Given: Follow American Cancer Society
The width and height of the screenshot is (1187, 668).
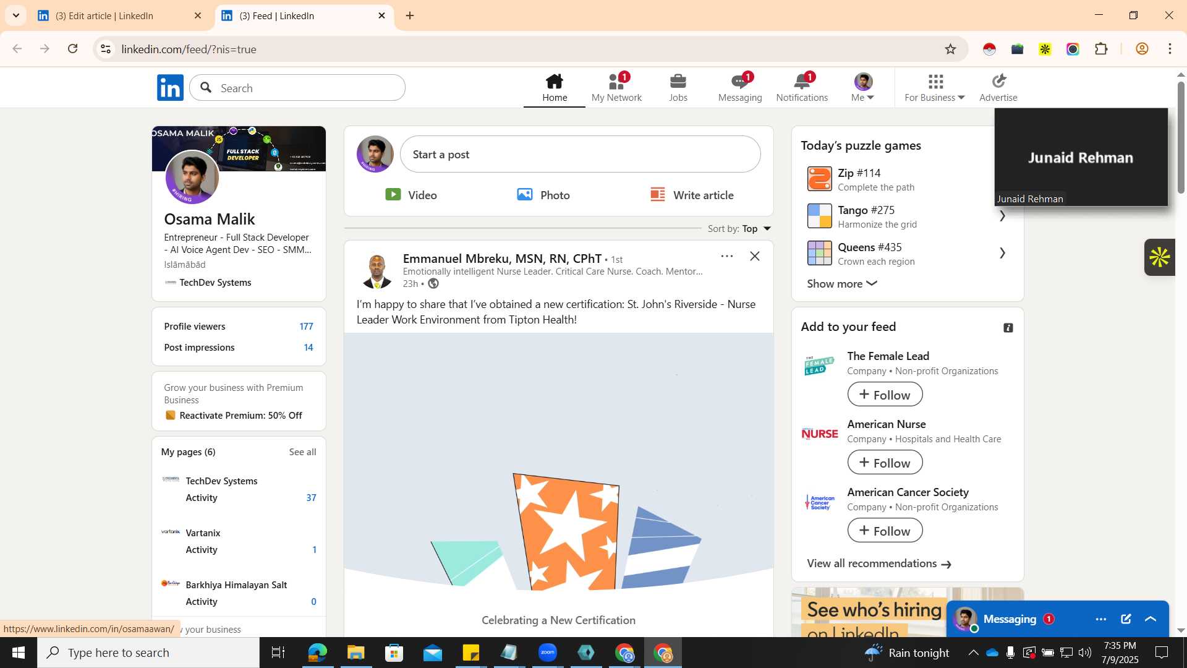Looking at the screenshot, I should [x=885, y=531].
